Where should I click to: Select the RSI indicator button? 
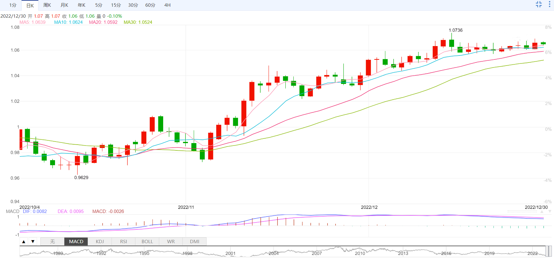tap(123, 242)
